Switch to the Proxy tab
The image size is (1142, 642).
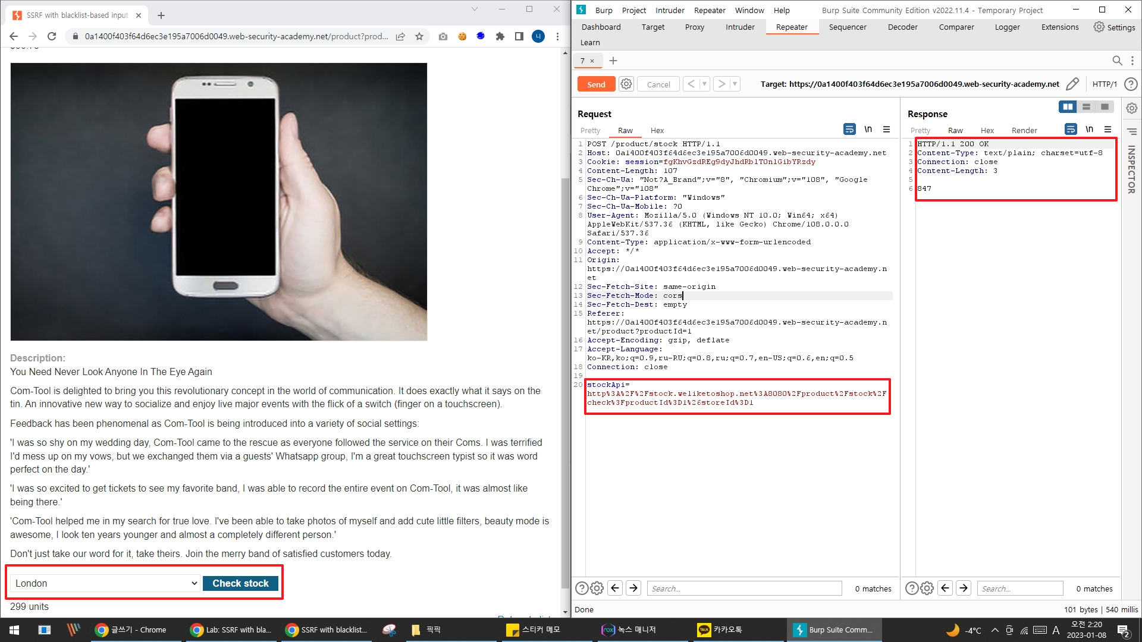click(x=694, y=27)
